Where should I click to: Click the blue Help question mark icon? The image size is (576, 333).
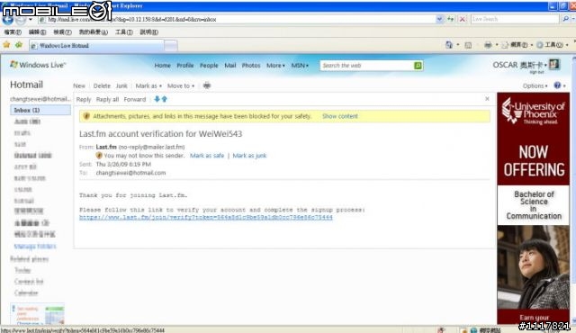click(x=557, y=85)
